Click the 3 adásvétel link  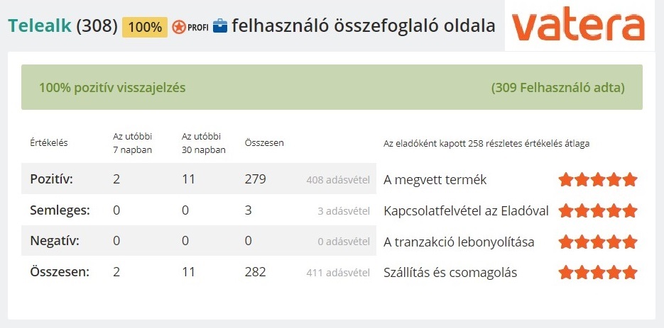point(344,211)
